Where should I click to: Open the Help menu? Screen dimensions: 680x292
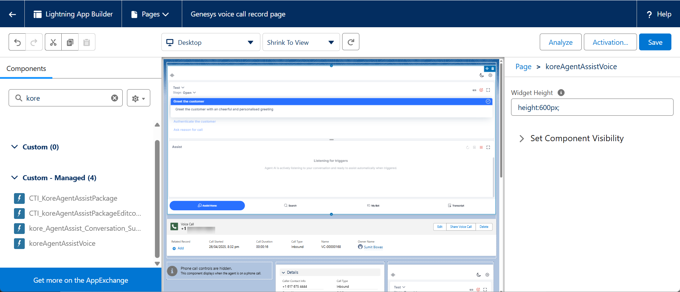658,14
